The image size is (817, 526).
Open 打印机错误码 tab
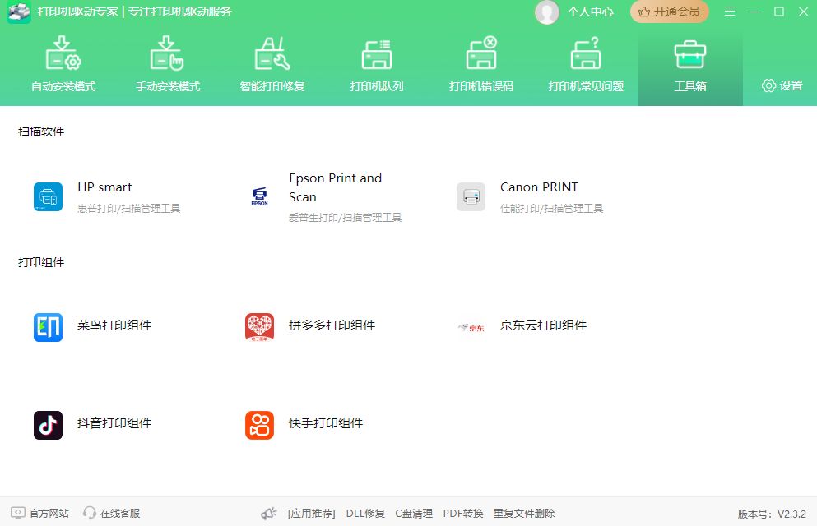pos(481,66)
